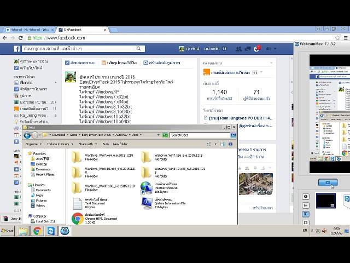The image size is (350, 263).
Task: Click in the Facebook search field
Action: (79, 49)
